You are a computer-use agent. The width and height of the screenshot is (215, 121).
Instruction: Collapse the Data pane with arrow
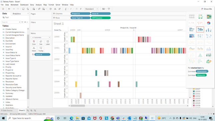click(28, 14)
